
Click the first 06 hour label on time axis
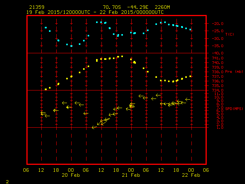26,170
